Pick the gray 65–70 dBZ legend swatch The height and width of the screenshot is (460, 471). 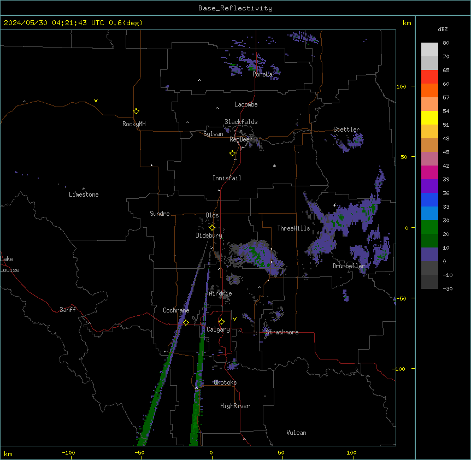click(x=429, y=63)
